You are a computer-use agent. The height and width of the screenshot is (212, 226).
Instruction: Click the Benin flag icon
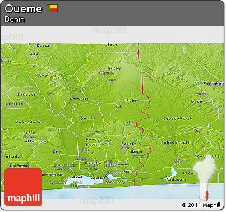[52, 8]
